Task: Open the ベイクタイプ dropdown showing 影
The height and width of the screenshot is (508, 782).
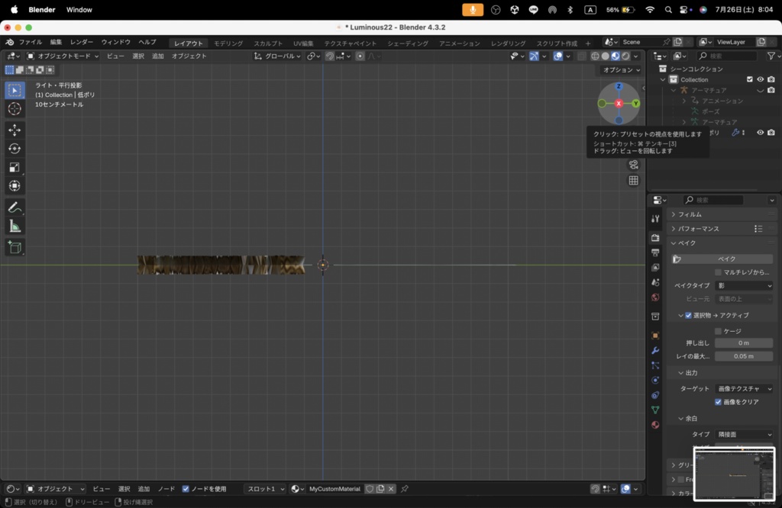Action: pos(744,285)
